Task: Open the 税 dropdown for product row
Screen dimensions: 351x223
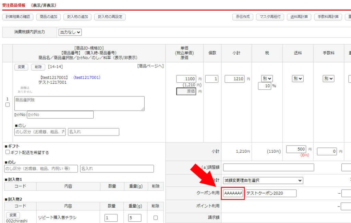Action: click(267, 79)
